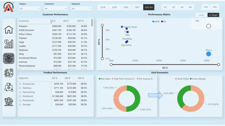Click the Net Sales legend item

coord(105,79)
